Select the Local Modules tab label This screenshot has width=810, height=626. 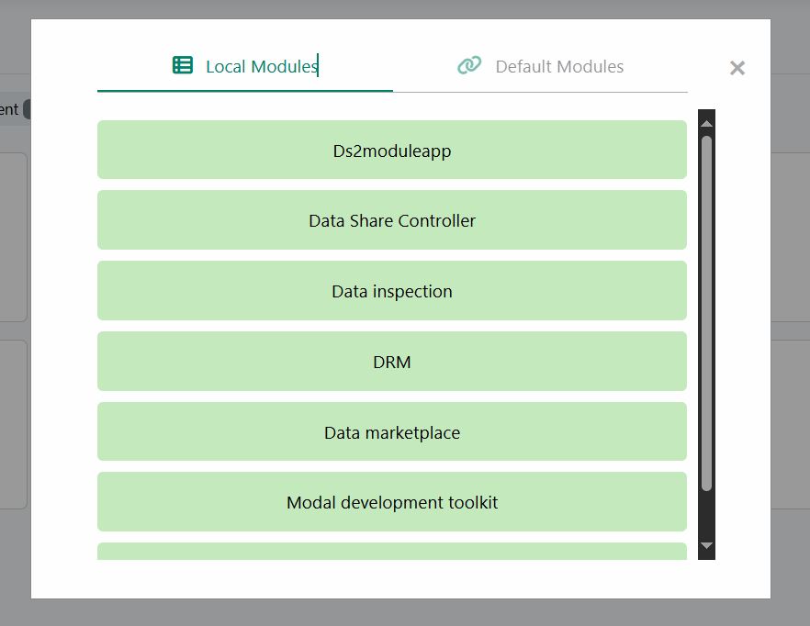tap(261, 67)
